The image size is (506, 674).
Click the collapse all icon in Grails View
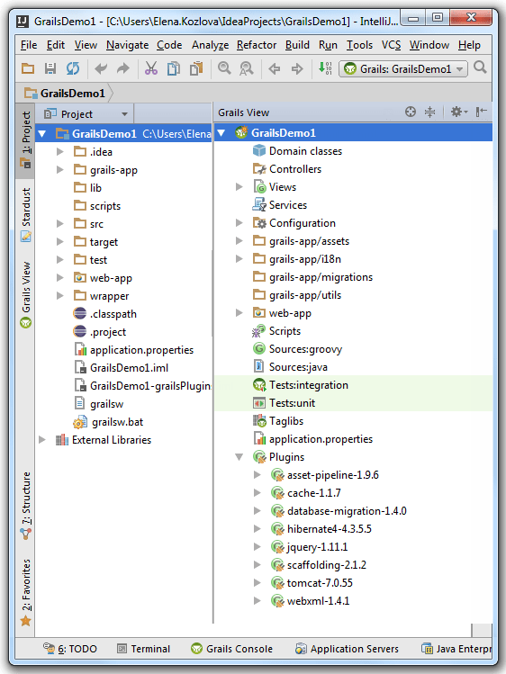coord(429,112)
